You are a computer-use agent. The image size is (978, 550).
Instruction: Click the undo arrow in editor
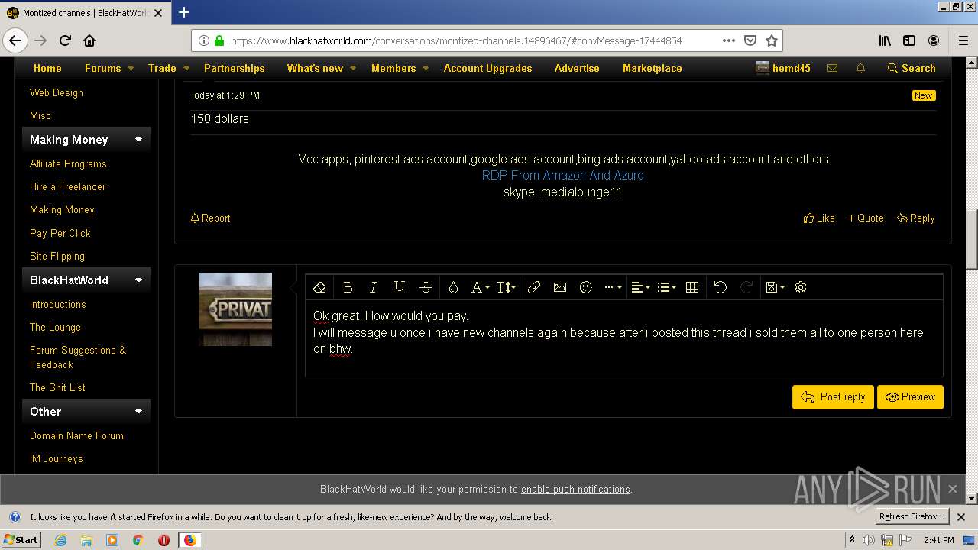click(721, 287)
